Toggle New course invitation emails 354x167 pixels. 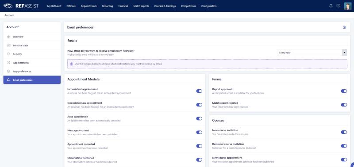pos(344,132)
